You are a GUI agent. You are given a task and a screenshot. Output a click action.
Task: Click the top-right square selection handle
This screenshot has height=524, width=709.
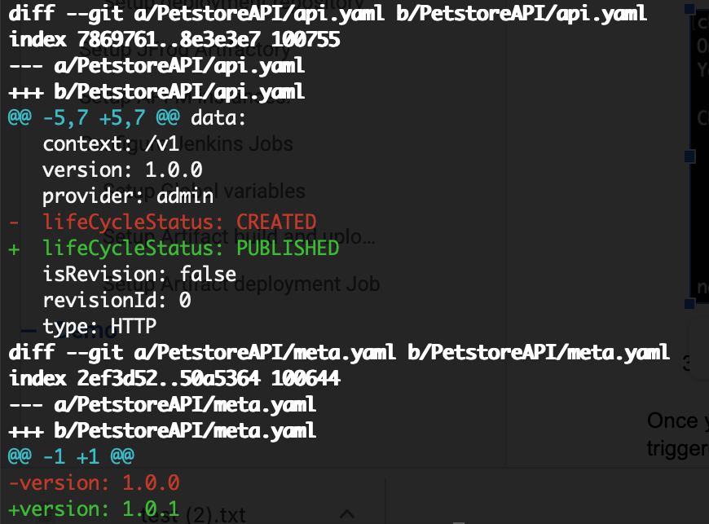click(x=689, y=9)
